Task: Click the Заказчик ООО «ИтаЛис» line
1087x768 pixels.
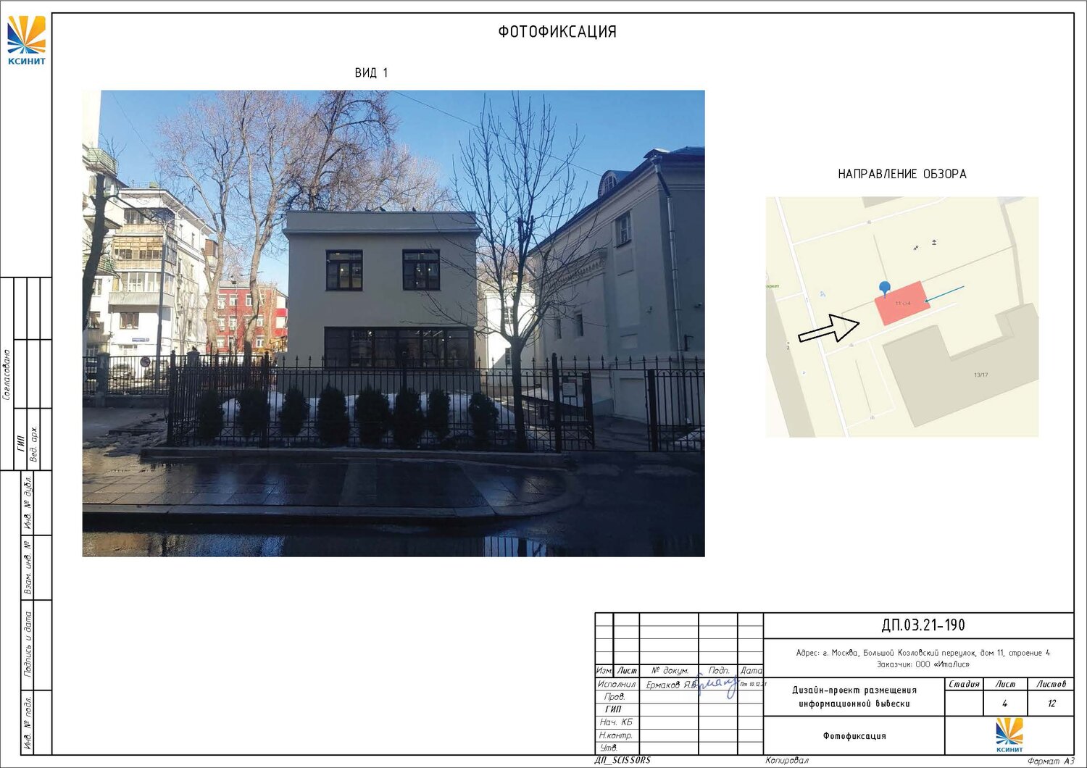Action: tap(923, 664)
